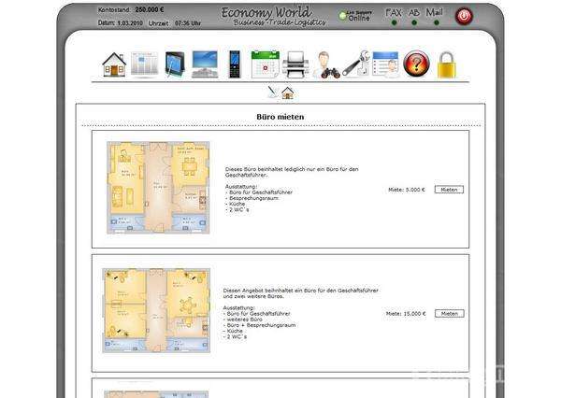Click the house home icon in toolbar
This screenshot has width=561, height=398.
click(x=114, y=65)
